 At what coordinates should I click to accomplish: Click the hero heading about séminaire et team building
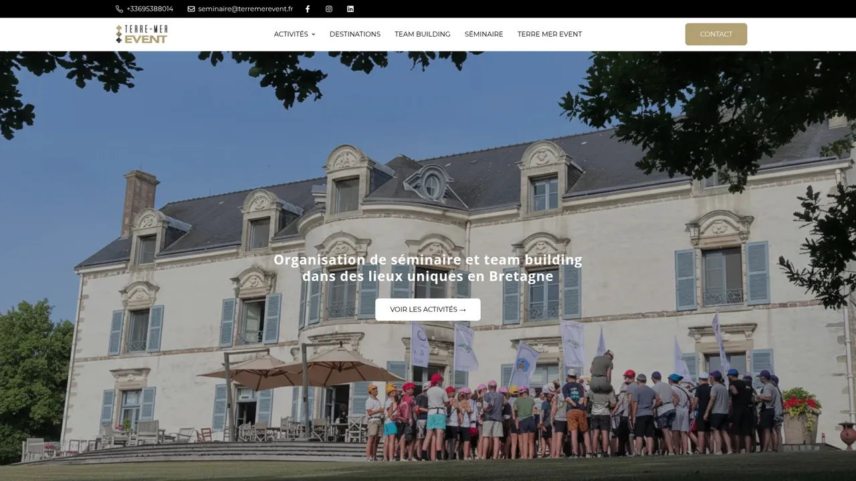[428, 268]
